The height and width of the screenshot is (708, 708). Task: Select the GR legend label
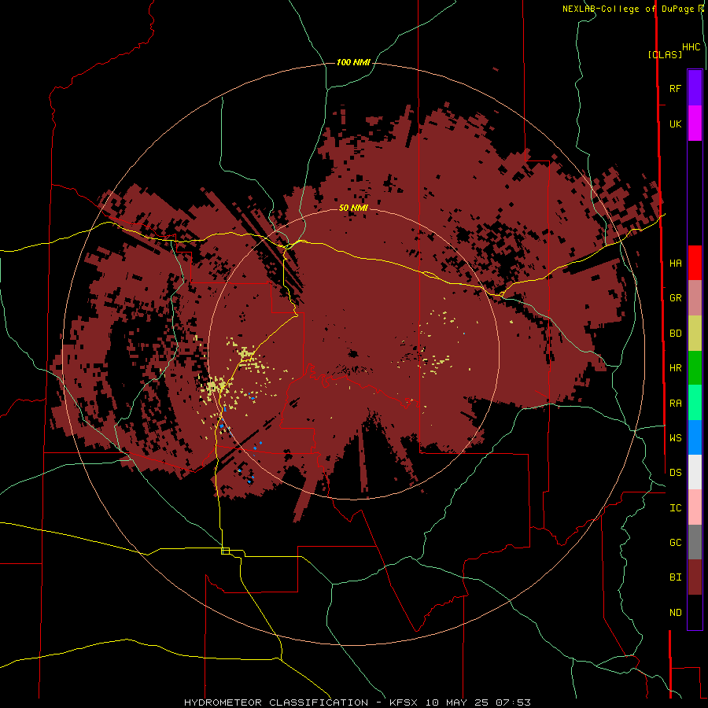point(675,298)
